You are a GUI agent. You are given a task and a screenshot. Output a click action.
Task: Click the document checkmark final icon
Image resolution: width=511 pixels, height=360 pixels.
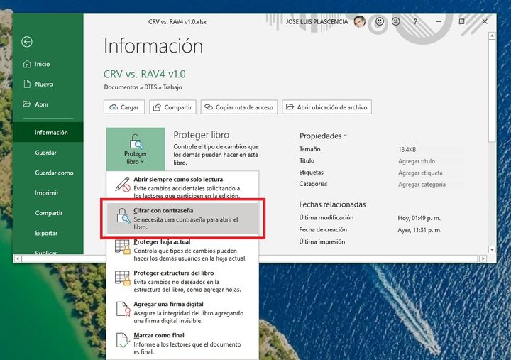tap(123, 340)
